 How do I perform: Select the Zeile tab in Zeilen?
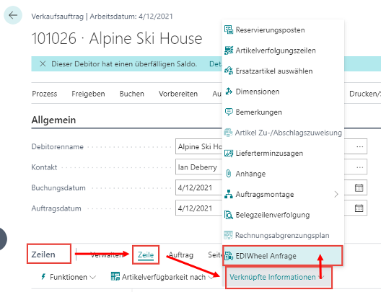click(146, 255)
